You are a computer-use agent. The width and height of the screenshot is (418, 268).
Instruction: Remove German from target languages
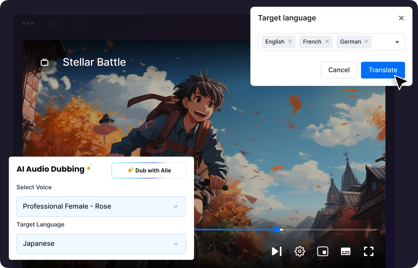(x=366, y=41)
